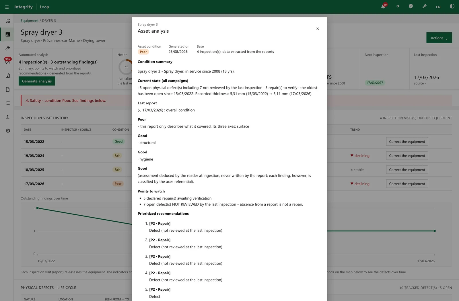Toggle the contrast theme icon
The width and height of the screenshot is (459, 301).
[452, 6]
